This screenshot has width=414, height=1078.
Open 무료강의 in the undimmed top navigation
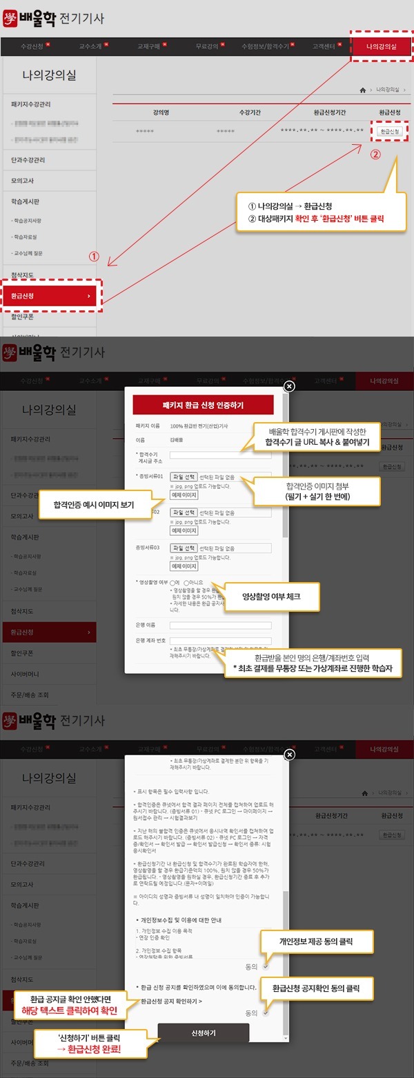click(208, 46)
